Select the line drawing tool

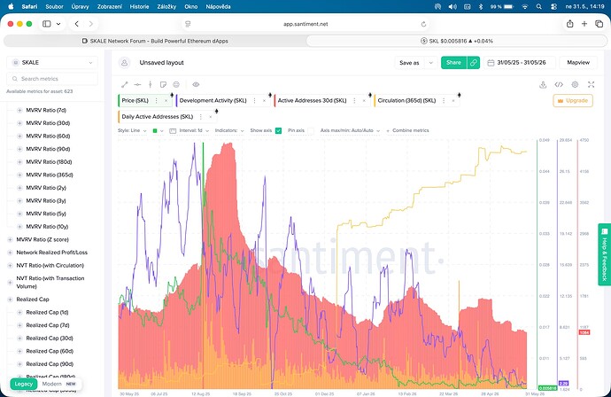pos(125,84)
